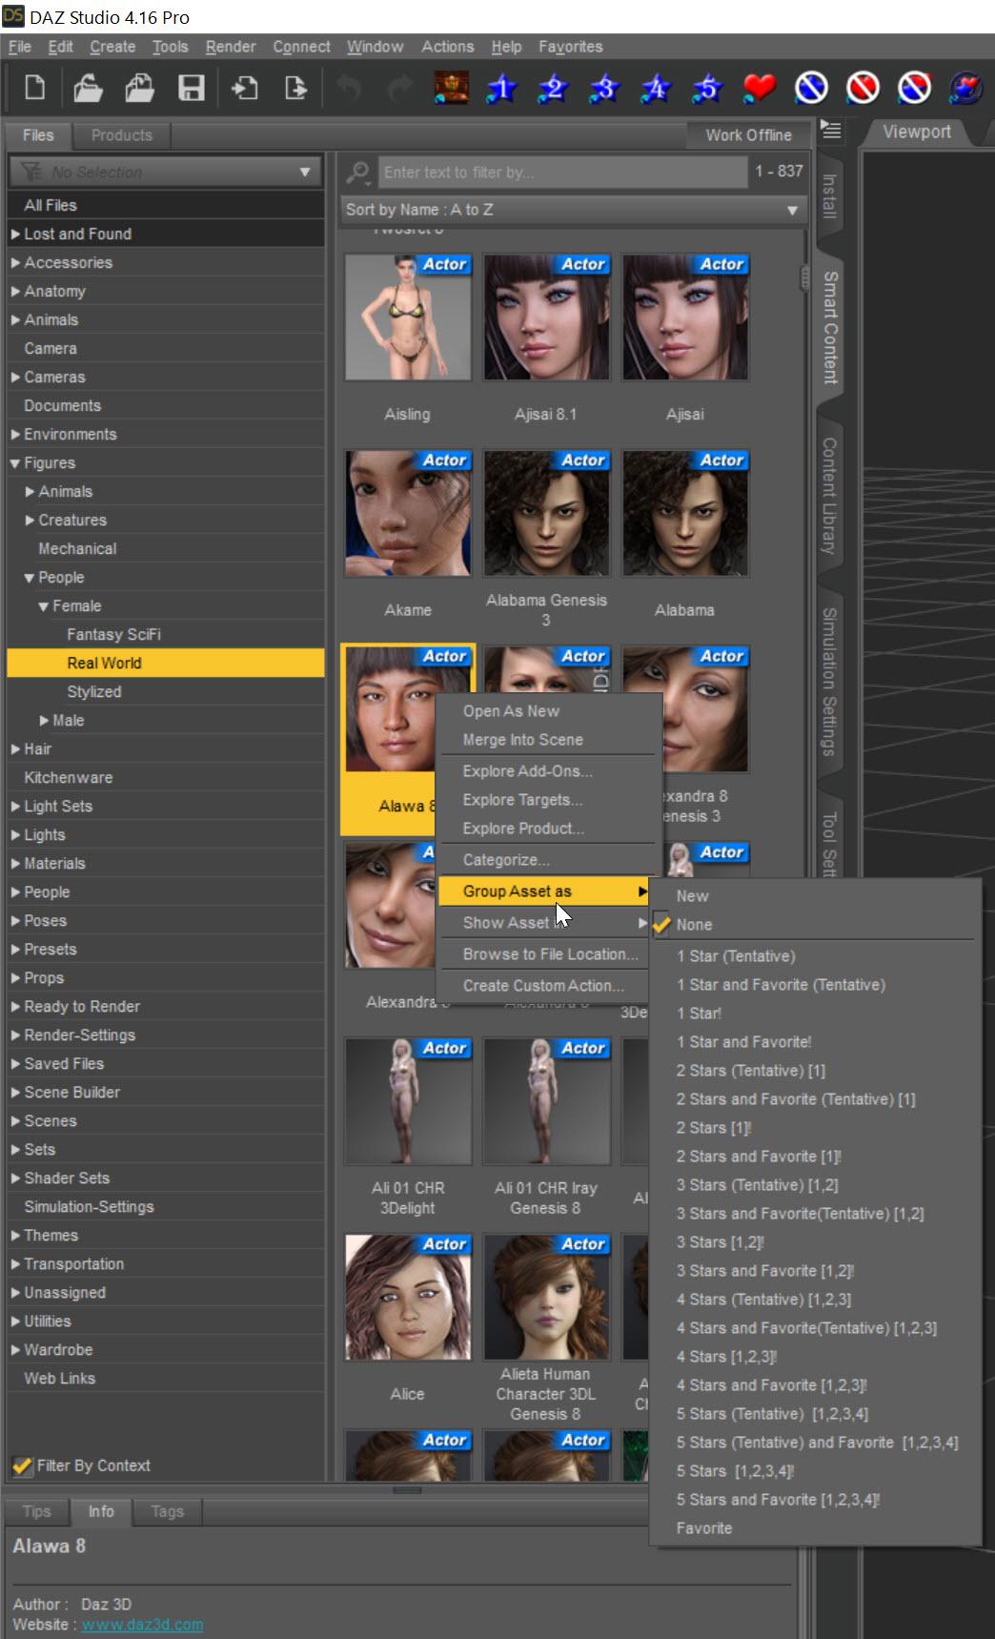Screen dimensions: 995x1639
Task: Click the first blue prohibition circle icon
Action: (811, 89)
